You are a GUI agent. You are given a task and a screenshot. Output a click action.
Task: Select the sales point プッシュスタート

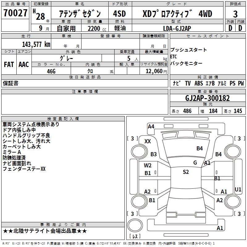[188, 50]
